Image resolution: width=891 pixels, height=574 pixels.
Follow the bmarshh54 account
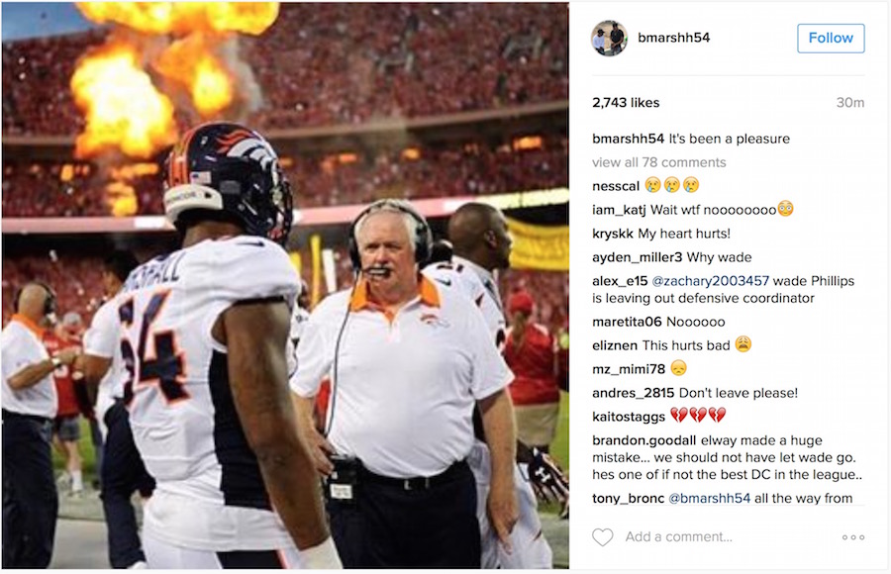(x=831, y=38)
